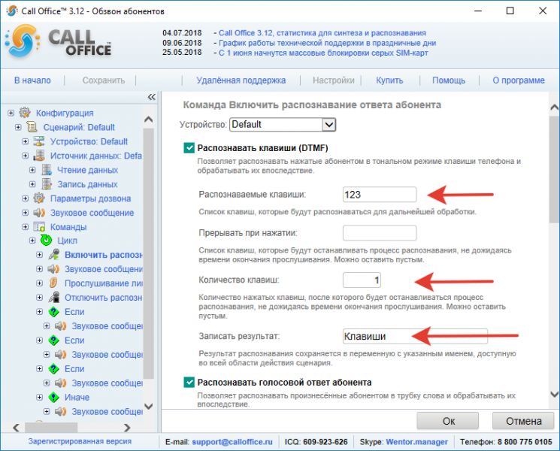Click support@calloffice.ru email link
This screenshot has height=451, width=560.
pos(232,442)
